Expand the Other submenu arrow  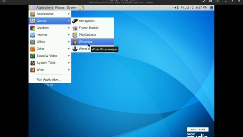pyautogui.click(x=69, y=49)
